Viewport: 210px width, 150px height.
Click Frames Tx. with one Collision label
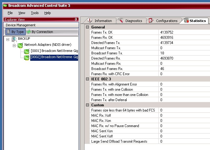(112, 90)
